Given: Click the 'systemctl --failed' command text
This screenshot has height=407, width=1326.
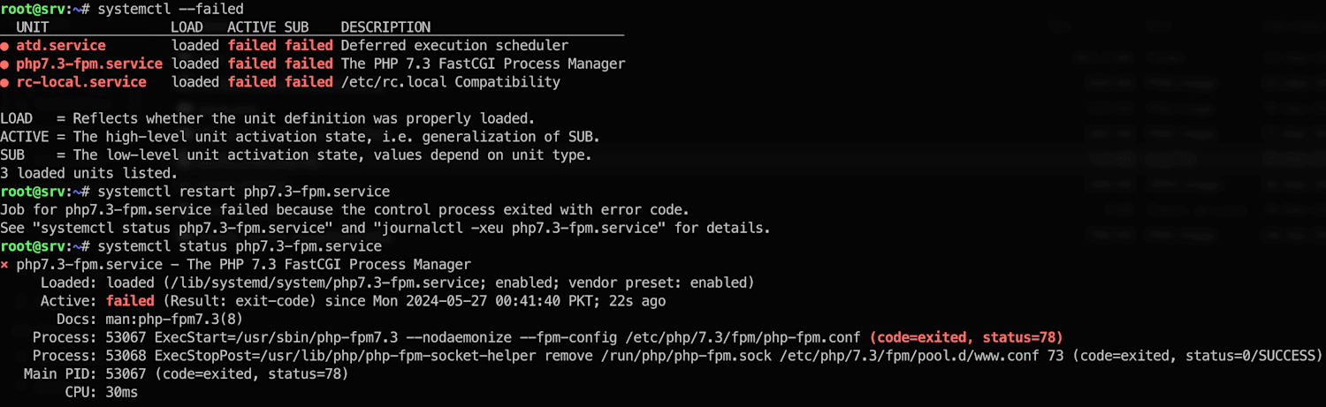Looking at the screenshot, I should [x=171, y=9].
